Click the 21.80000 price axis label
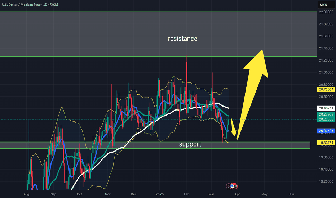Image resolution: width=336 pixels, height=198 pixels. point(326,24)
